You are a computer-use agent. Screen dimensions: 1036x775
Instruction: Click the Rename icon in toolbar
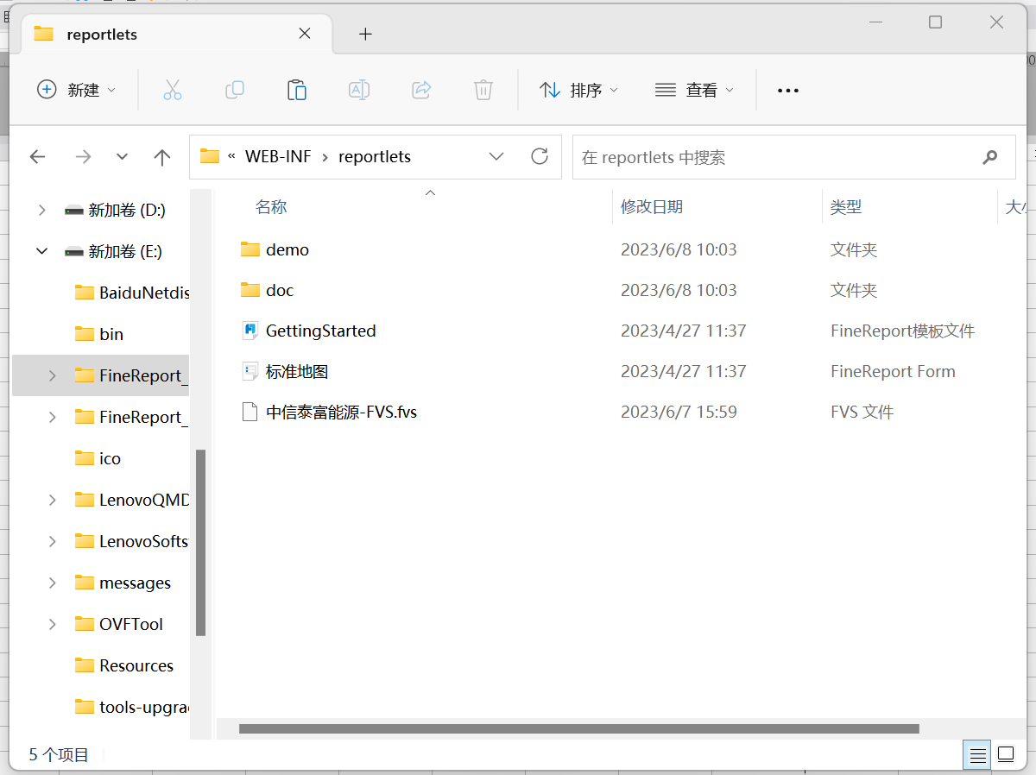(x=358, y=90)
